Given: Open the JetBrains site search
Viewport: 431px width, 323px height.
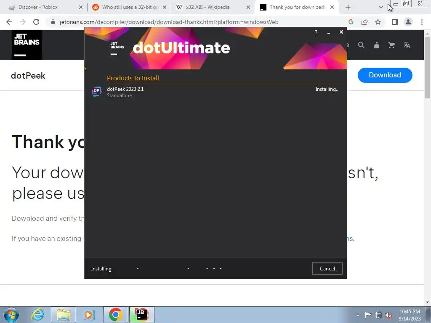Looking at the screenshot, I should pyautogui.click(x=361, y=45).
